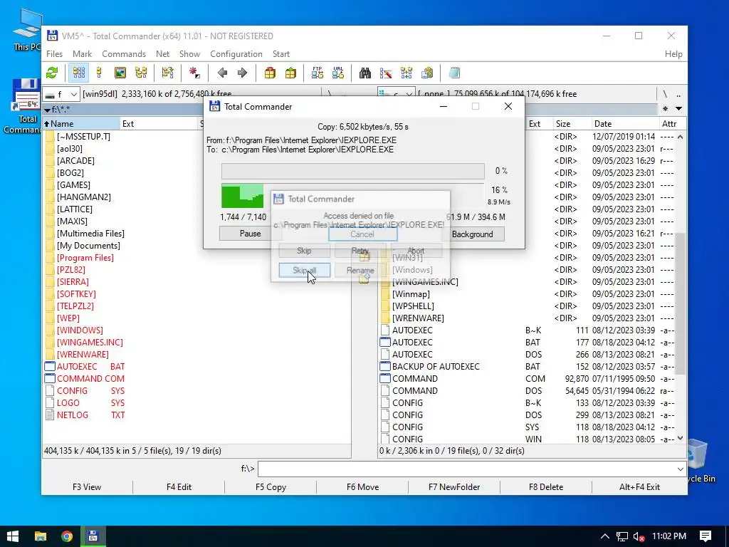Open the right panel favorites asterisk button

[x=666, y=109]
